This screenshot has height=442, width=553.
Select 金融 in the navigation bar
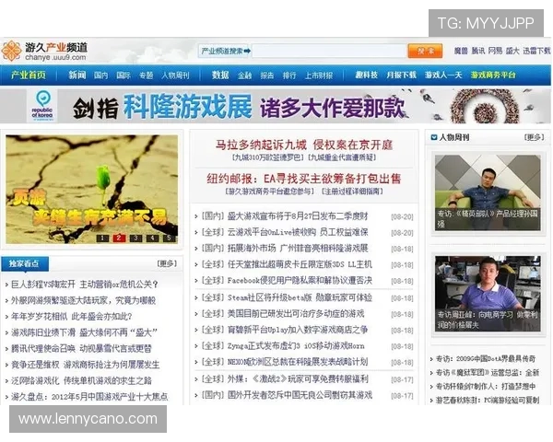(245, 76)
